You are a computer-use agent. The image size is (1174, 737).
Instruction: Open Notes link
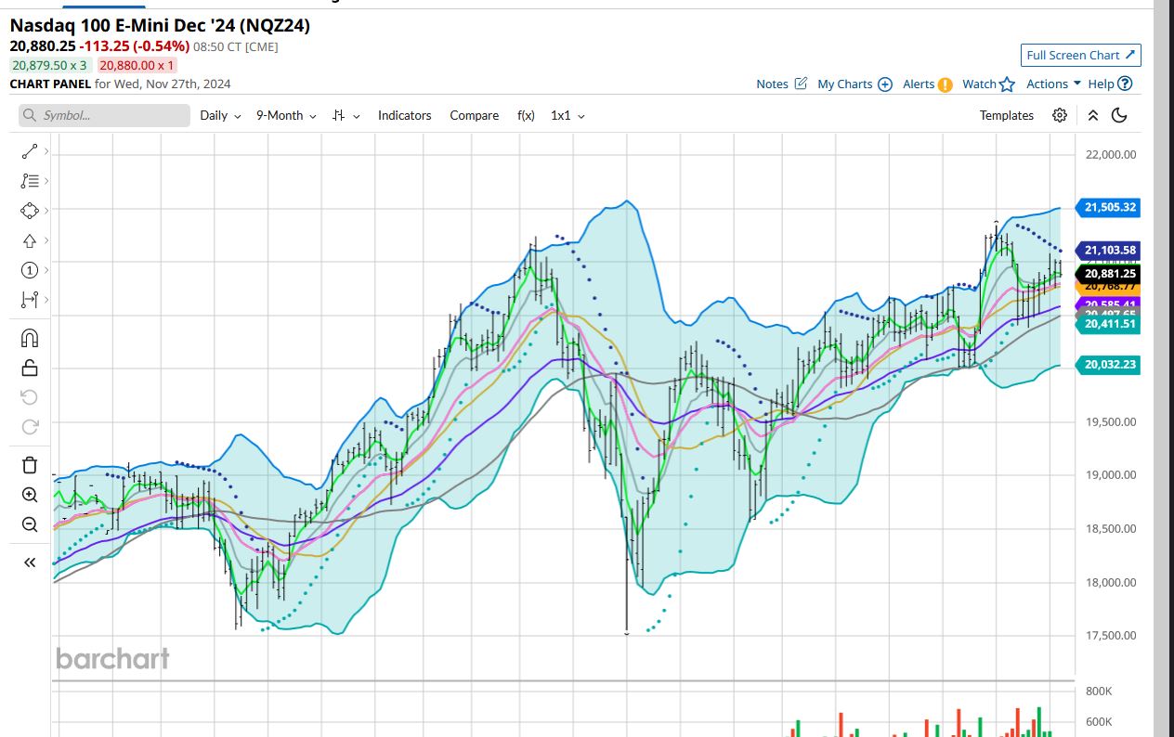781,84
